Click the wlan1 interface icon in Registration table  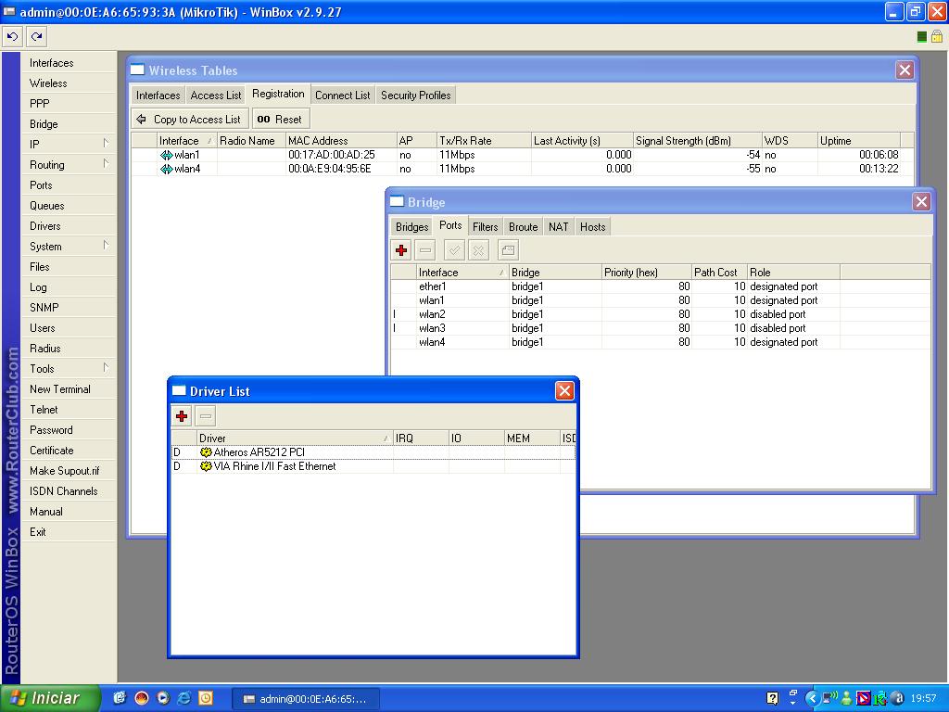[166, 155]
